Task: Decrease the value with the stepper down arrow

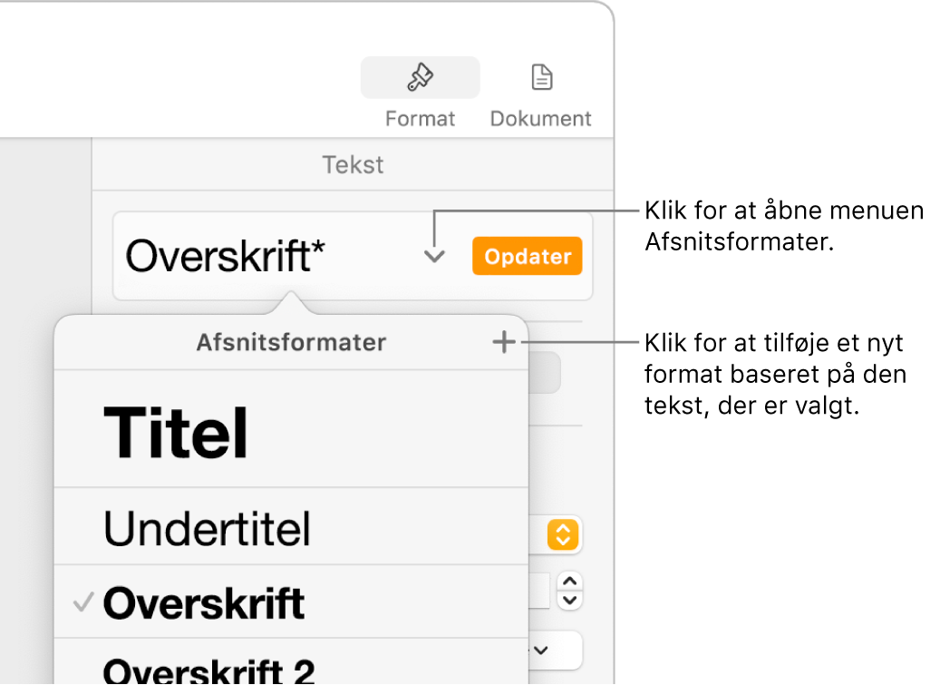Action: pyautogui.click(x=569, y=601)
